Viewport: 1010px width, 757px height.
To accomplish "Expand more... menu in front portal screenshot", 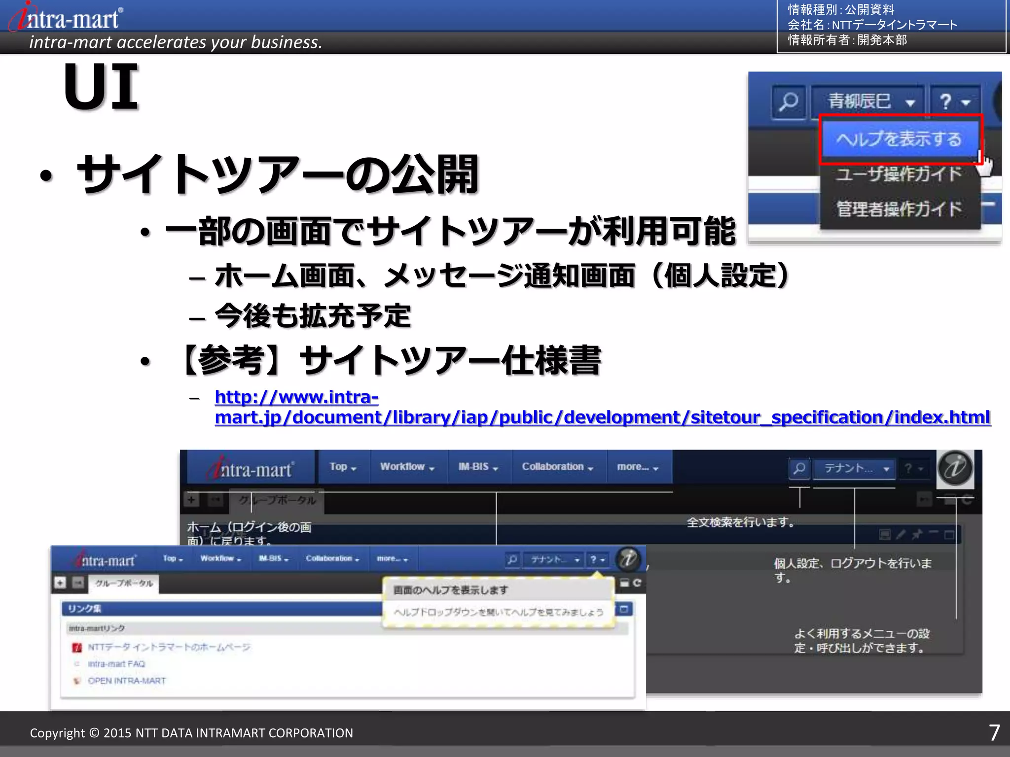I will pyautogui.click(x=393, y=559).
